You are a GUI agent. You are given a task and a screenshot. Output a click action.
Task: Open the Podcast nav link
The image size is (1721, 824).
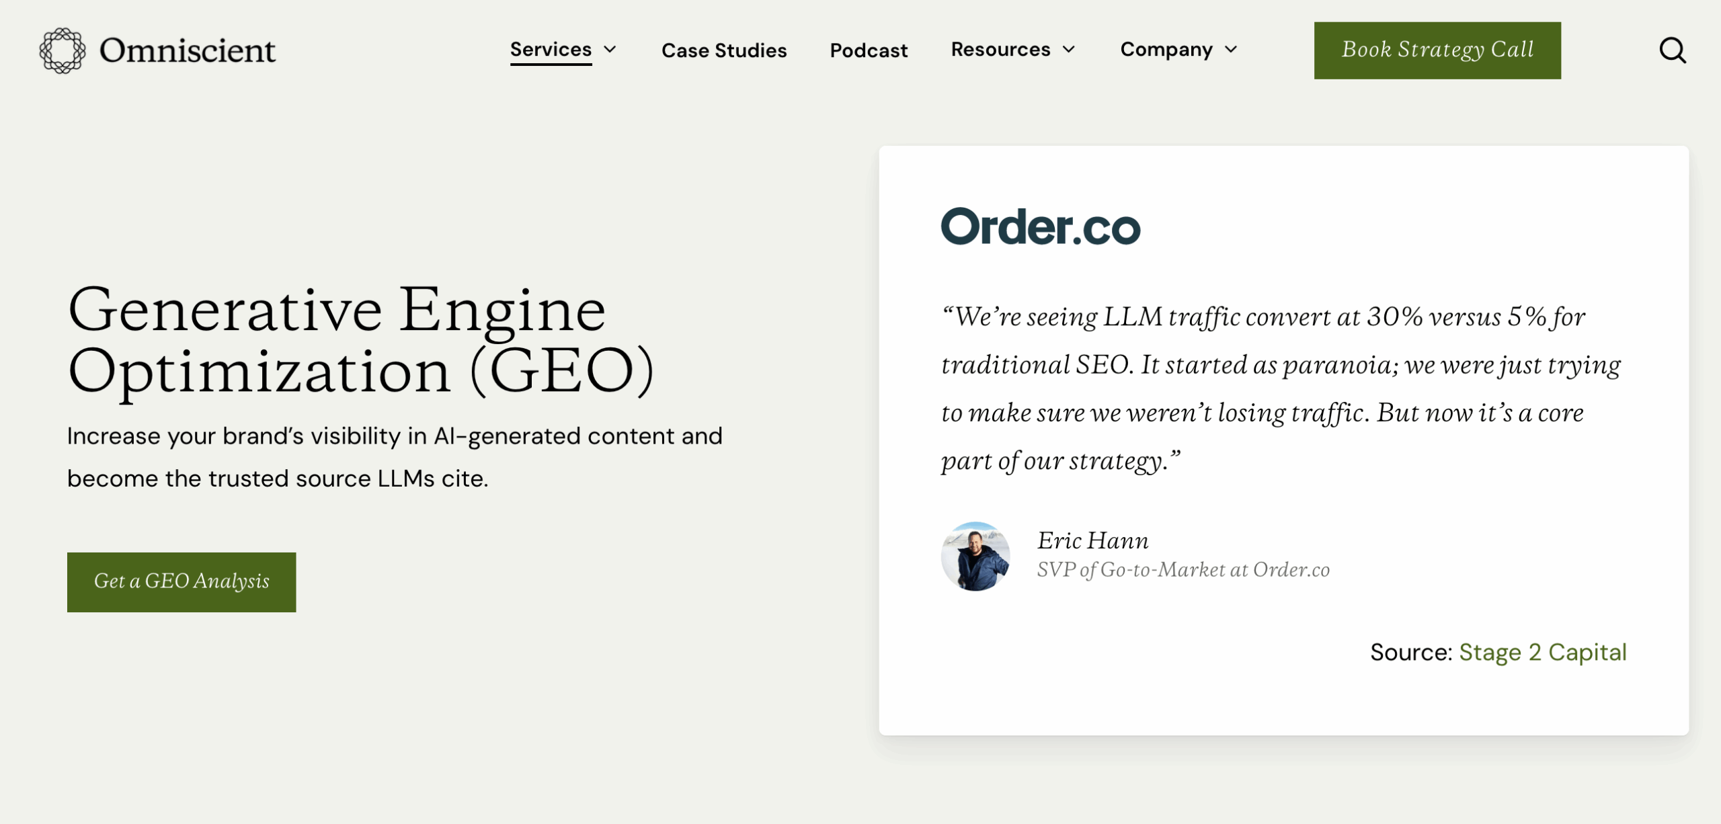click(x=869, y=50)
